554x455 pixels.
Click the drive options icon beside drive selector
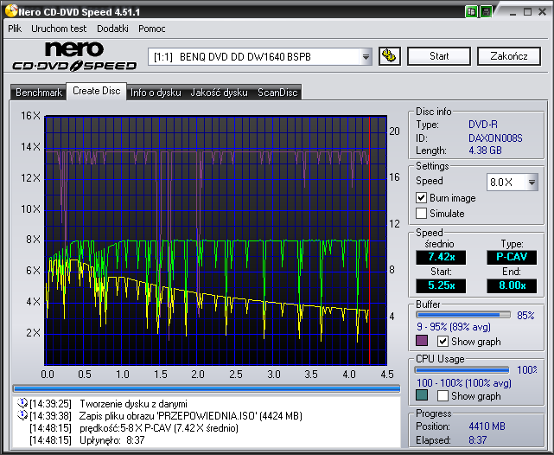click(x=389, y=56)
